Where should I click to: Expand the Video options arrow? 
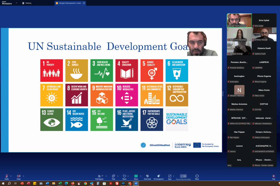click(x=24, y=176)
